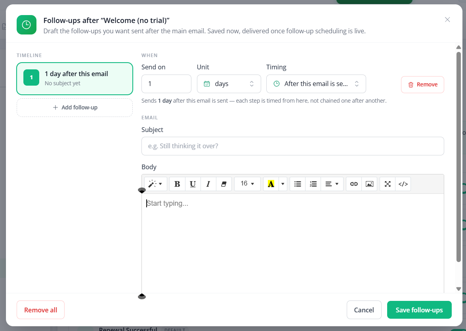Focus the Send on number field
The width and height of the screenshot is (466, 331).
(166, 84)
